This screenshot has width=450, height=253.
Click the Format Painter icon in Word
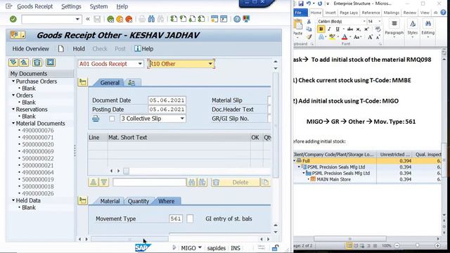[x=309, y=37]
